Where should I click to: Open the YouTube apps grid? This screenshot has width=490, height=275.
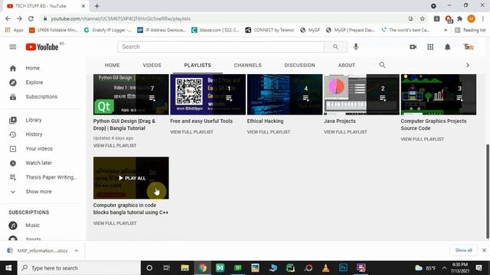[x=430, y=47]
